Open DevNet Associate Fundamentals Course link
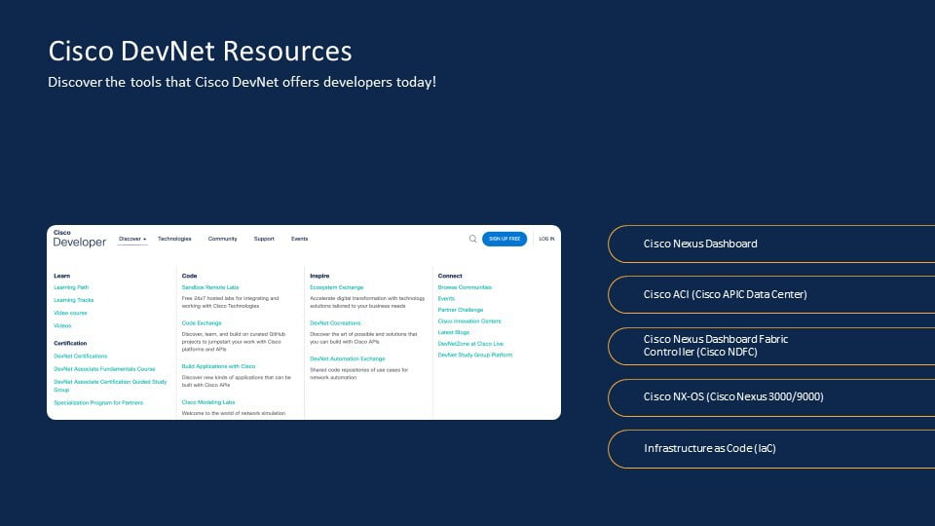The image size is (935, 526). point(104,369)
